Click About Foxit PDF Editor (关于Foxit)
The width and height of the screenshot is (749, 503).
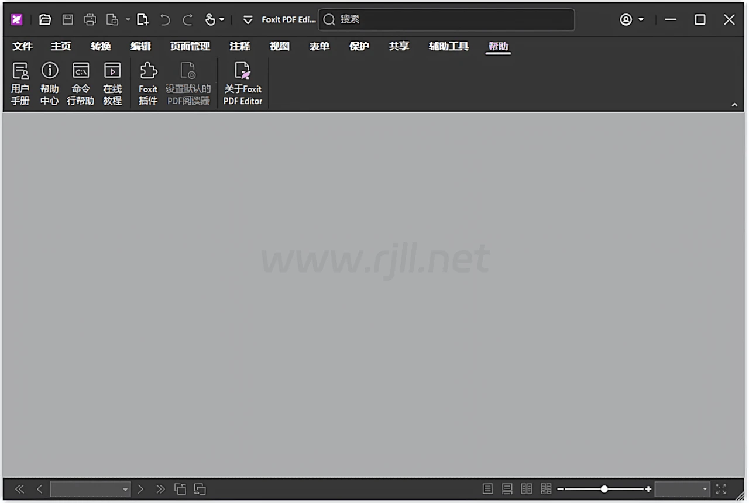pos(242,84)
